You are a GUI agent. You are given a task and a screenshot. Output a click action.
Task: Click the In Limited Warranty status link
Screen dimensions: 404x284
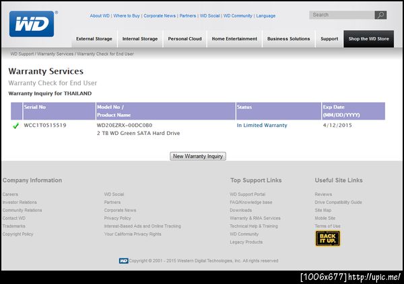[x=262, y=126]
